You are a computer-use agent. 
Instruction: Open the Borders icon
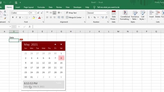coord(27,17)
